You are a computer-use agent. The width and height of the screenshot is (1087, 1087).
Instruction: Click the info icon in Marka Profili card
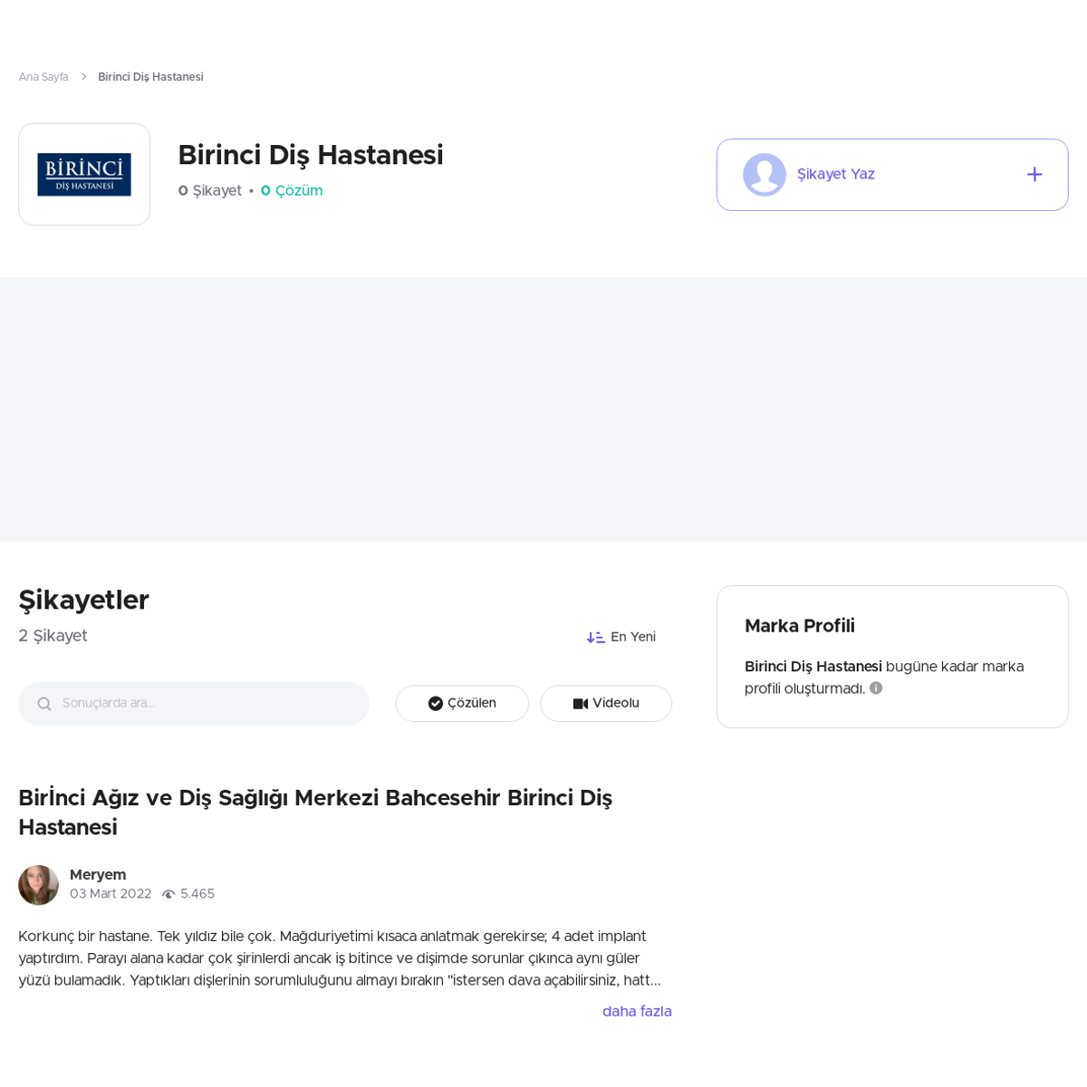876,688
